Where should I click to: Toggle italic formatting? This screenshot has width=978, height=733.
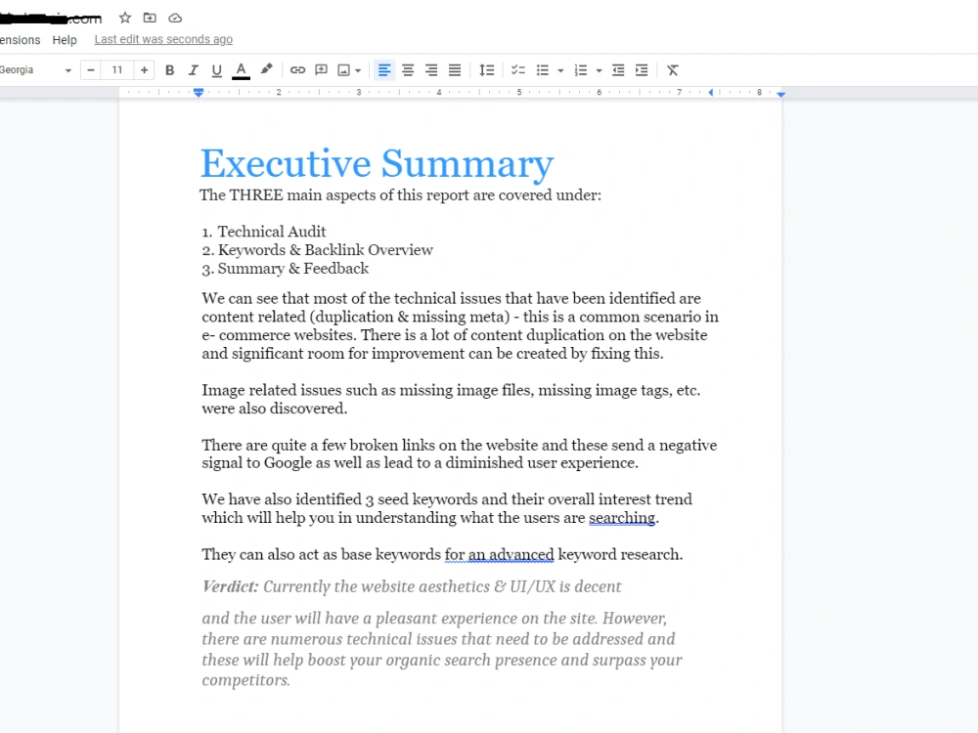click(194, 70)
